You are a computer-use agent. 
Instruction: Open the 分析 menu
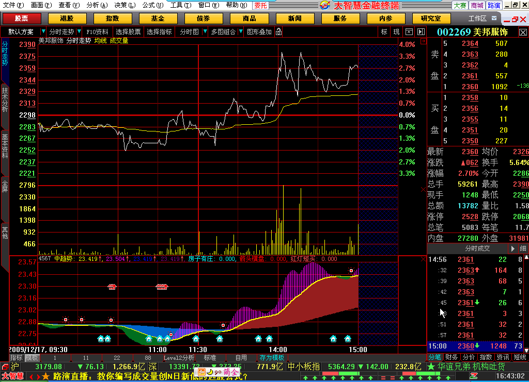[x=97, y=5]
